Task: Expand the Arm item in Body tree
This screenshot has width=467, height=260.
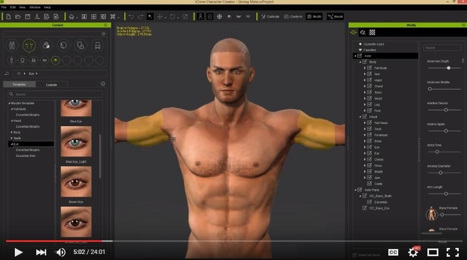Action: (365, 74)
